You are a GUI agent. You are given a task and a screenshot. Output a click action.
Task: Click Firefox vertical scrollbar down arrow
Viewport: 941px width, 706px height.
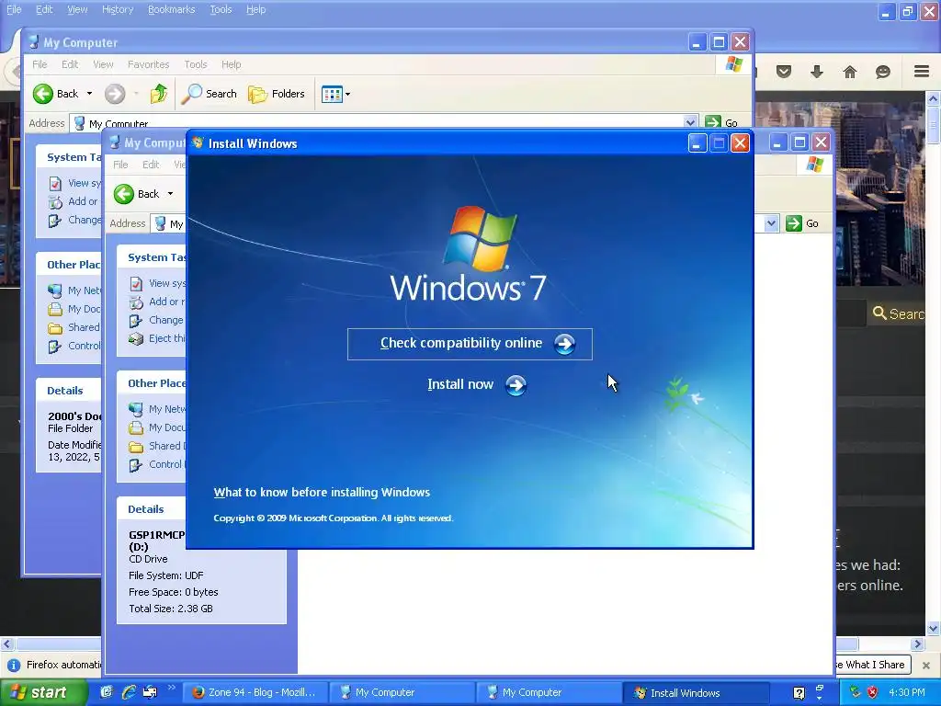tap(934, 629)
